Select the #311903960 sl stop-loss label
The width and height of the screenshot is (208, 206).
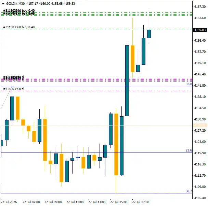pyautogui.click(x=14, y=89)
